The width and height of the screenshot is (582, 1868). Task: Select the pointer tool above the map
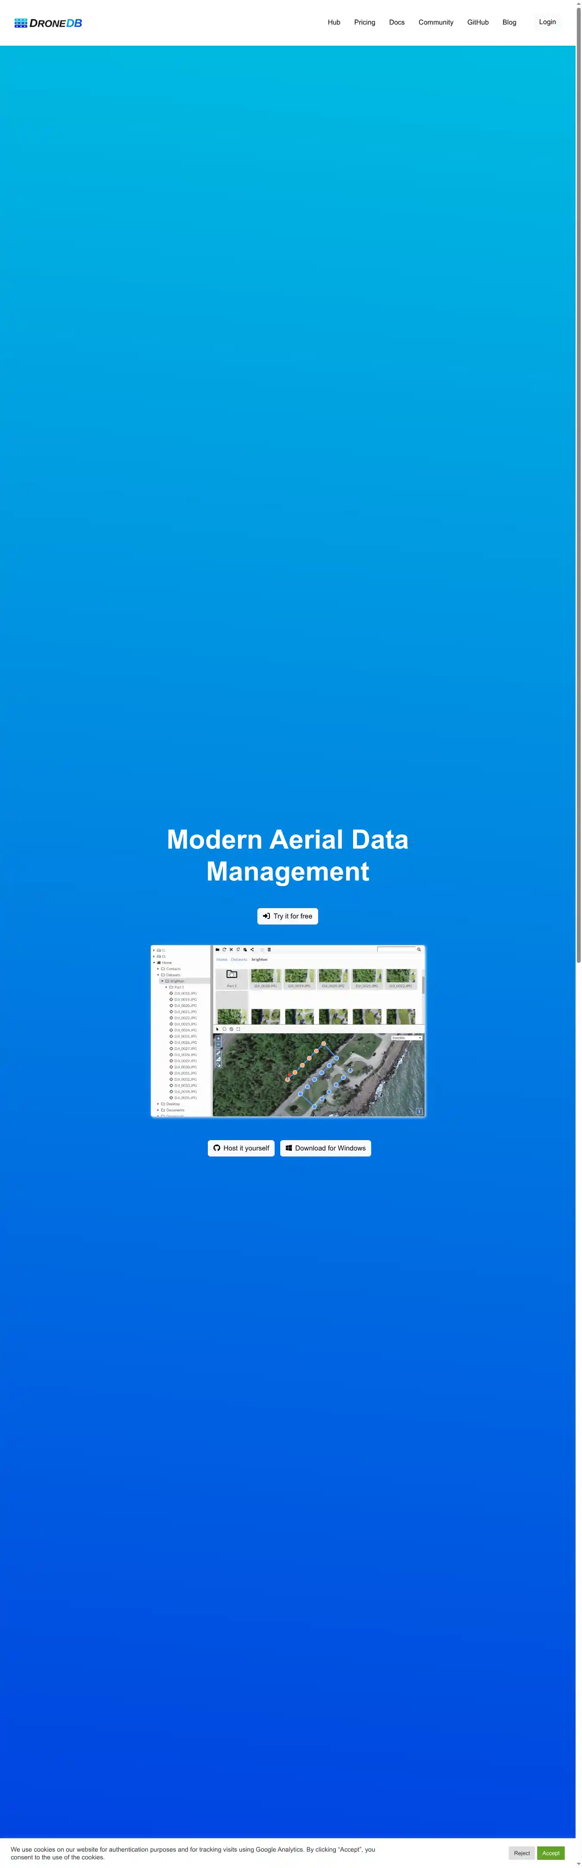[x=217, y=1029]
